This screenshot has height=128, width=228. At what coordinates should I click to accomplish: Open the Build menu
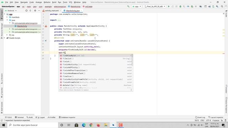(x=54, y=2)
